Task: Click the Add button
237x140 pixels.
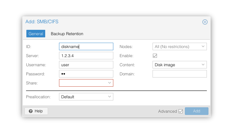Action: point(197,111)
